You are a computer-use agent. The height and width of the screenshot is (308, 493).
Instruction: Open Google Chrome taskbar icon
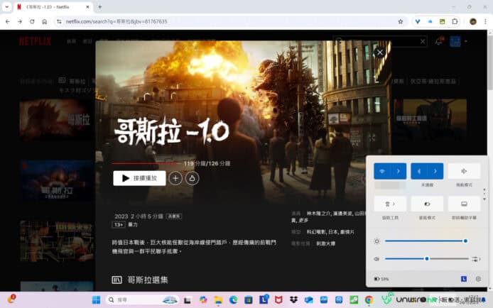pos(369,300)
